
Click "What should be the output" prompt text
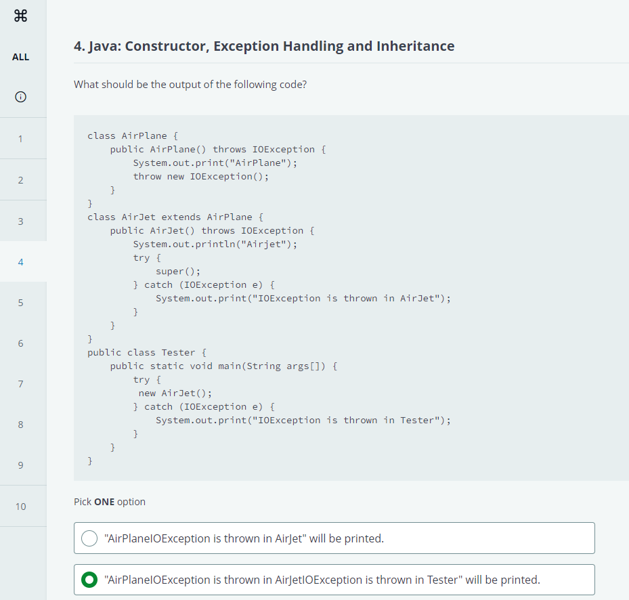click(x=190, y=85)
